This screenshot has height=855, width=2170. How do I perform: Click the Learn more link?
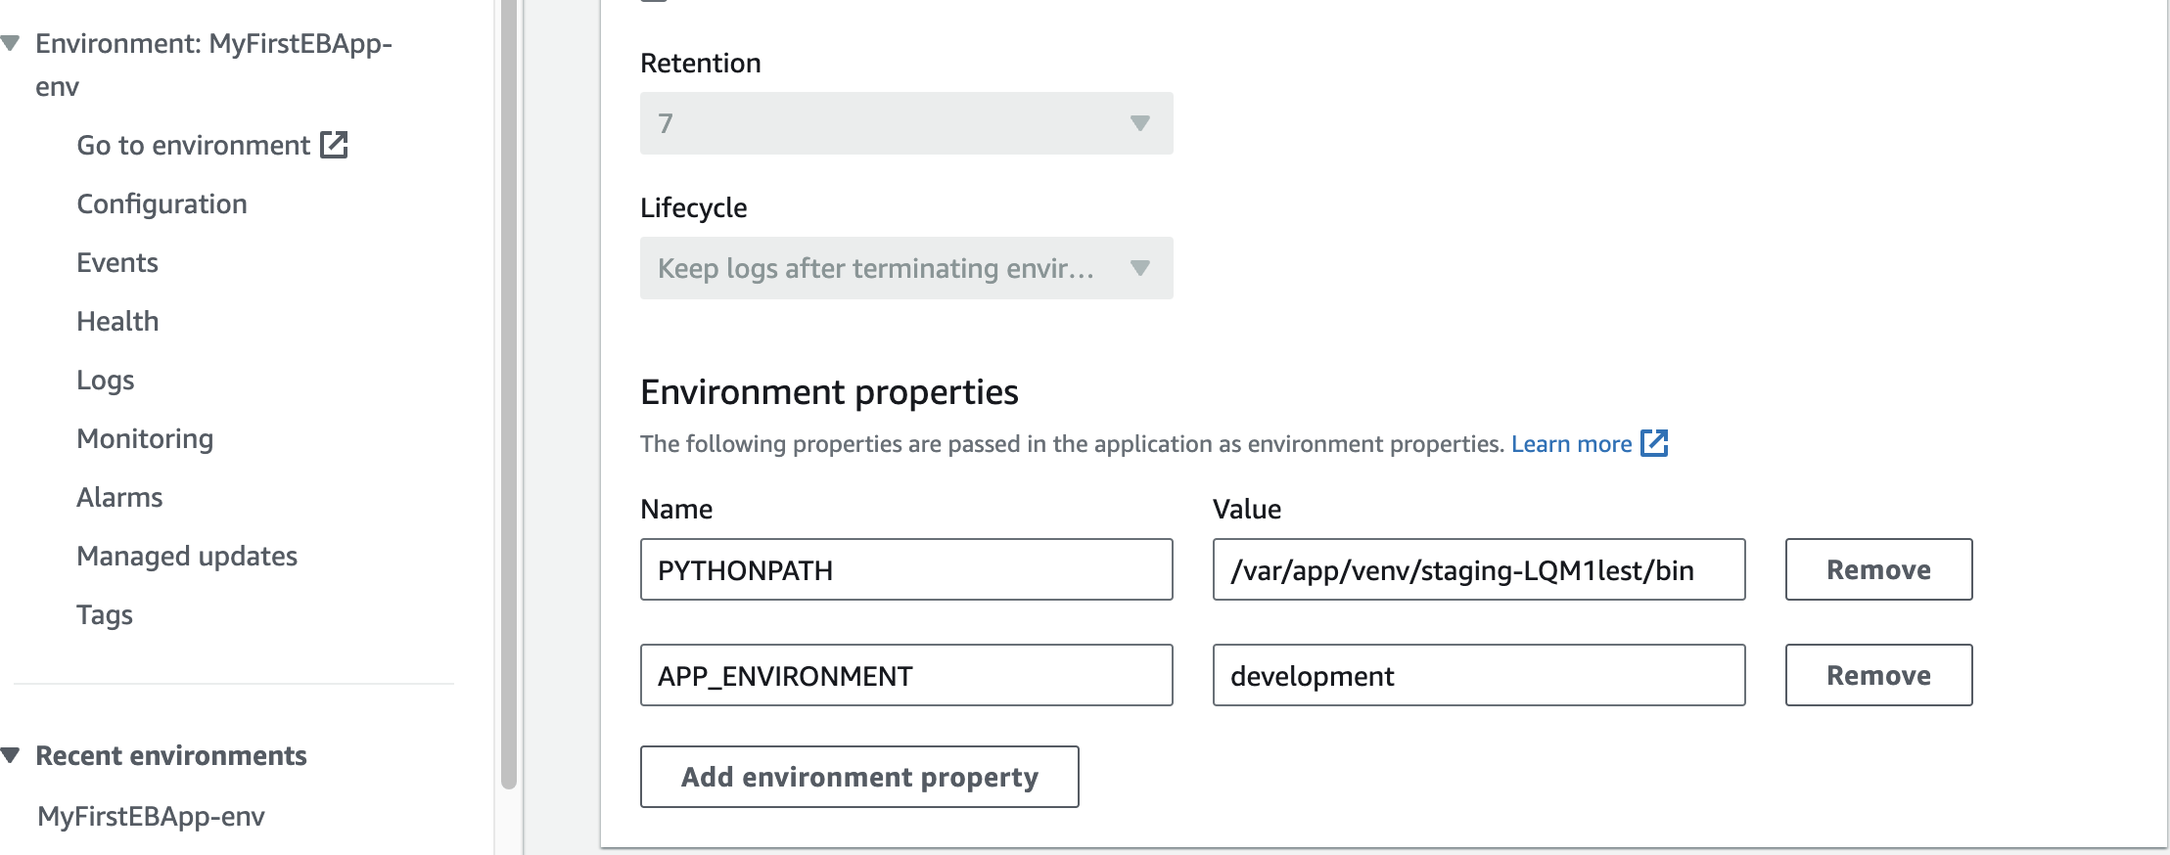(1571, 444)
